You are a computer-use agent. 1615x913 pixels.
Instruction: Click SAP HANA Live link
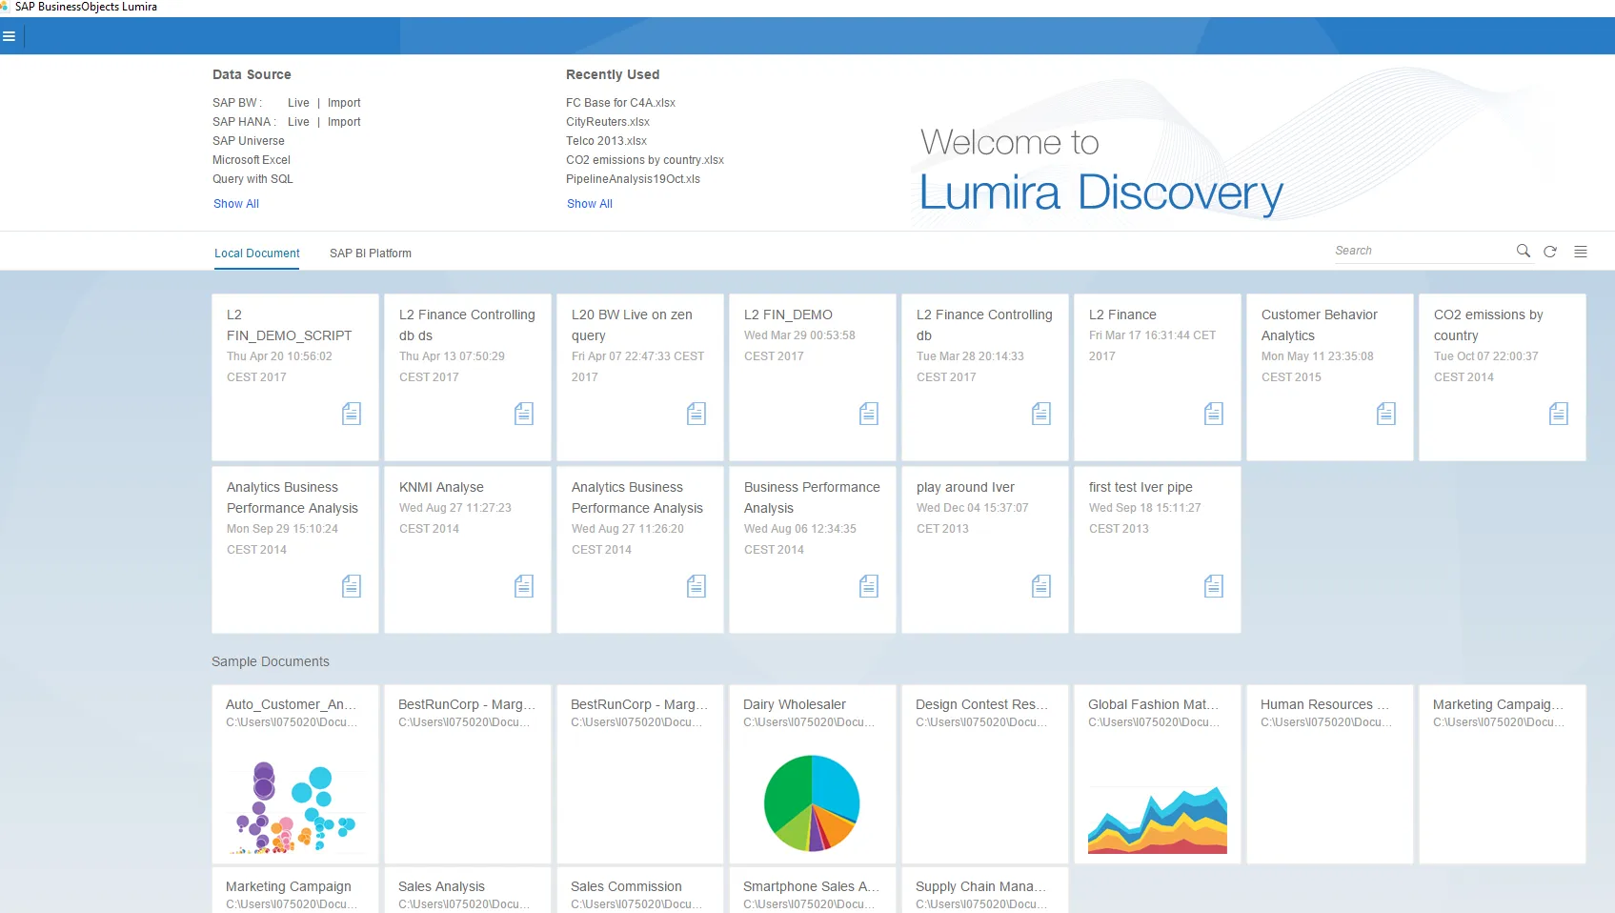298,122
